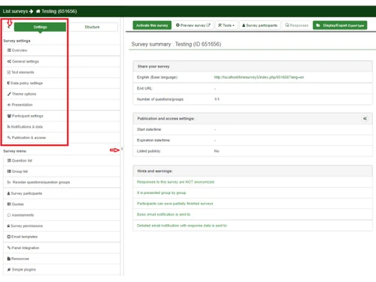Click the Quotas icon
Image resolution: width=376 pixels, height=282 pixels.
(x=9, y=205)
